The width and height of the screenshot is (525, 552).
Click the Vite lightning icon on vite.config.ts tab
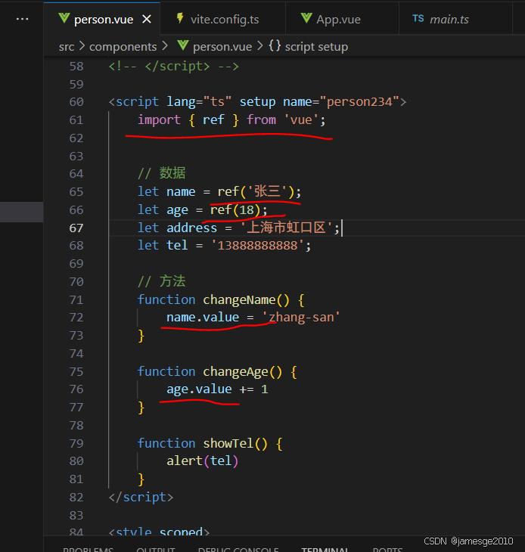pos(180,18)
